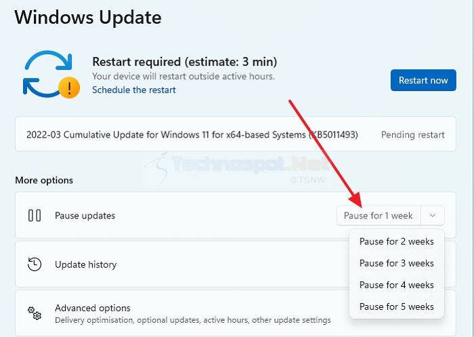Choose Pause for 4 weeks option
This screenshot has width=474, height=337.
tap(397, 285)
